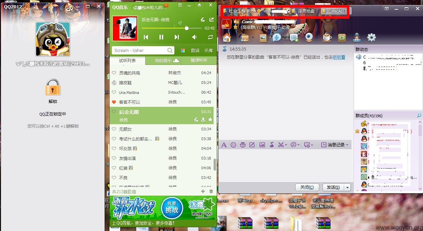Screen dimensions: 423x231
Task: Click the send-image picture icon
Action: [262, 145]
